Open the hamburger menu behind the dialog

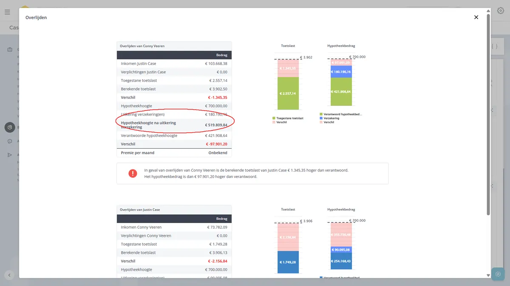click(x=7, y=12)
